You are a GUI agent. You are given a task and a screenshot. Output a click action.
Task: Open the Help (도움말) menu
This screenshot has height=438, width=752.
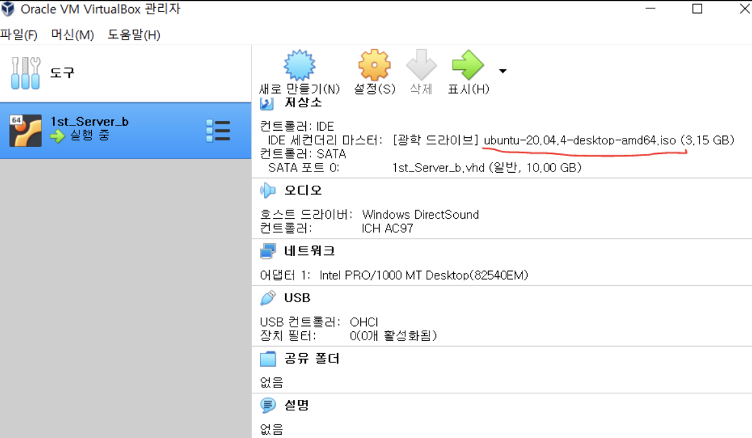click(x=134, y=34)
